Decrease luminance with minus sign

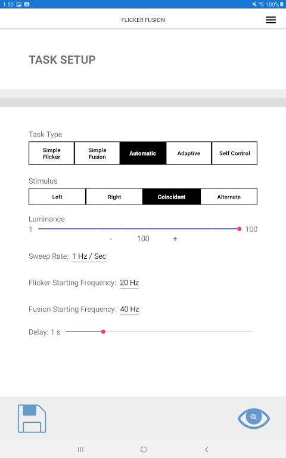[111, 239]
